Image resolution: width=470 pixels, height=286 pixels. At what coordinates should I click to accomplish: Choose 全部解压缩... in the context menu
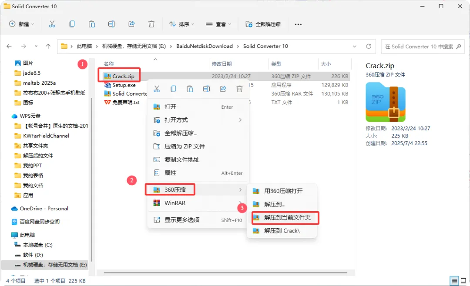coord(198,133)
